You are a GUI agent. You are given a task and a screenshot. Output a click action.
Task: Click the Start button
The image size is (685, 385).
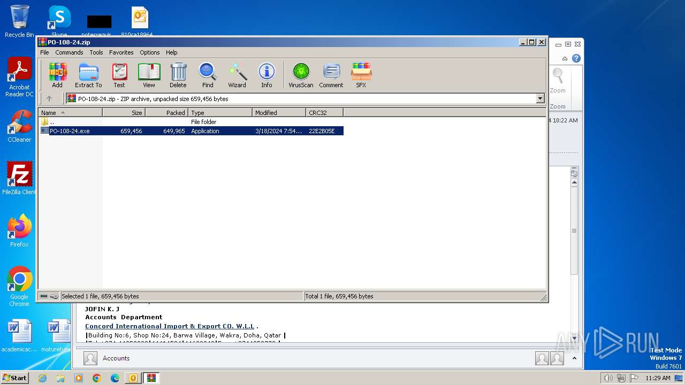coord(14,378)
